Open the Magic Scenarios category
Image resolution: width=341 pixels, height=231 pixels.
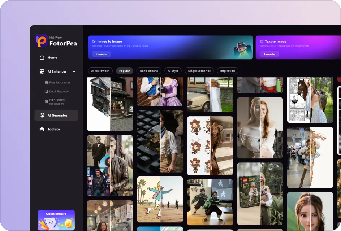tap(199, 71)
